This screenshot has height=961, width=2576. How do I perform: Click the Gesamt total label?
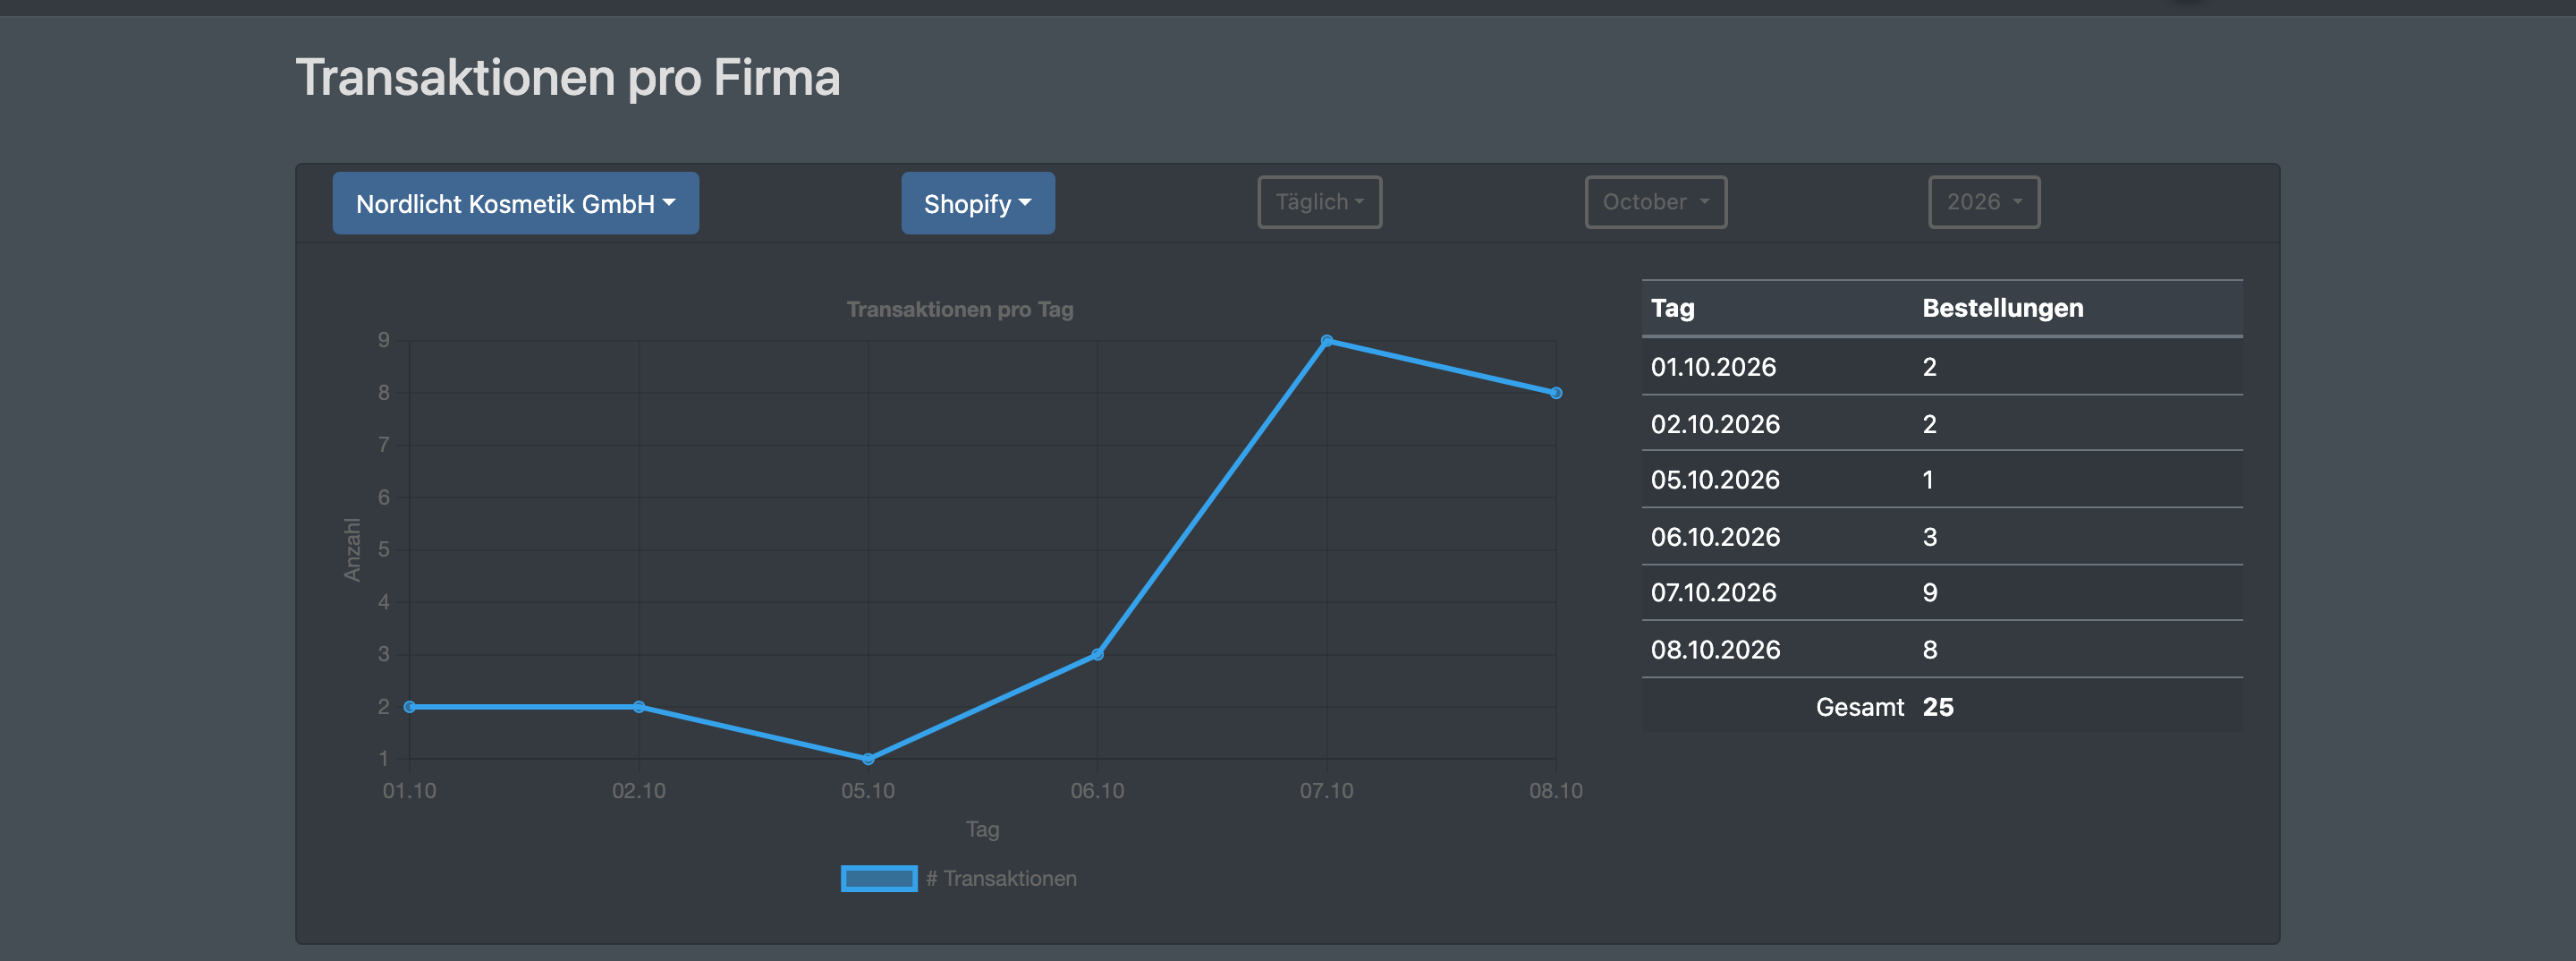1860,707
